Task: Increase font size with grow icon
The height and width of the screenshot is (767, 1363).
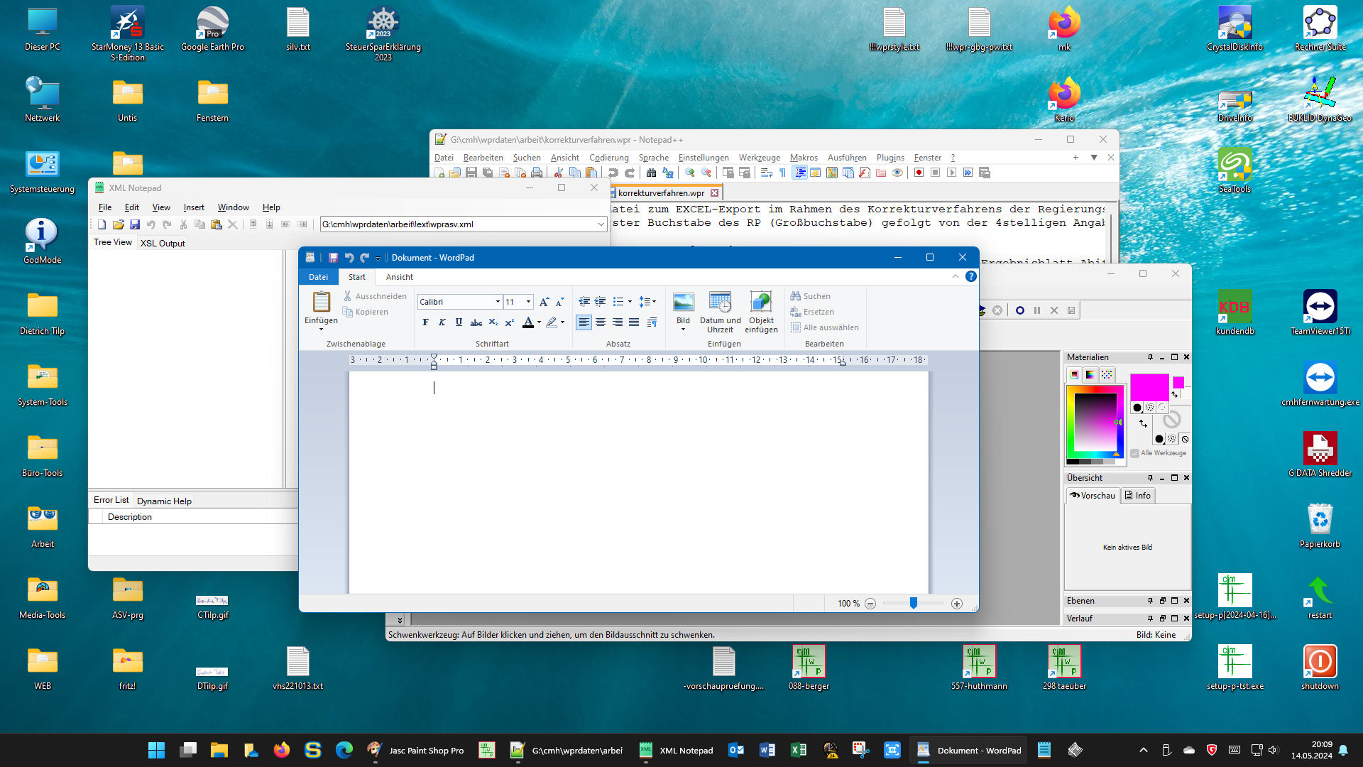Action: pos(544,302)
